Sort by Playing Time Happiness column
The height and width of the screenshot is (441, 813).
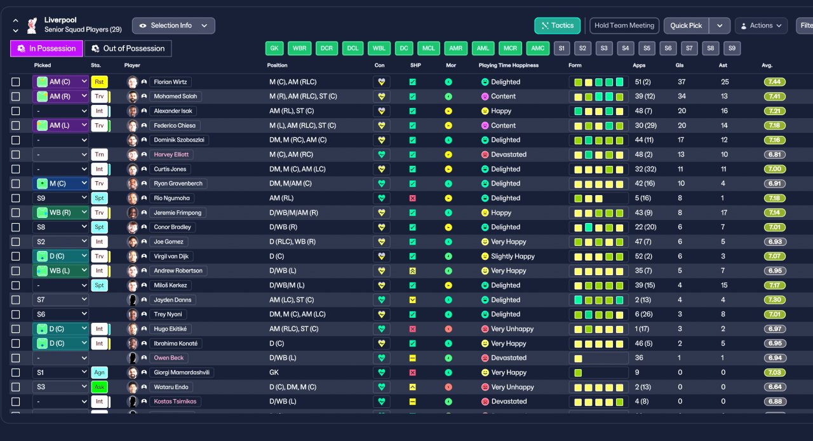point(508,65)
